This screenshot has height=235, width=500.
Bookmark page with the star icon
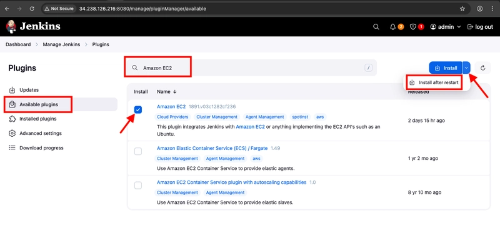[x=462, y=9]
